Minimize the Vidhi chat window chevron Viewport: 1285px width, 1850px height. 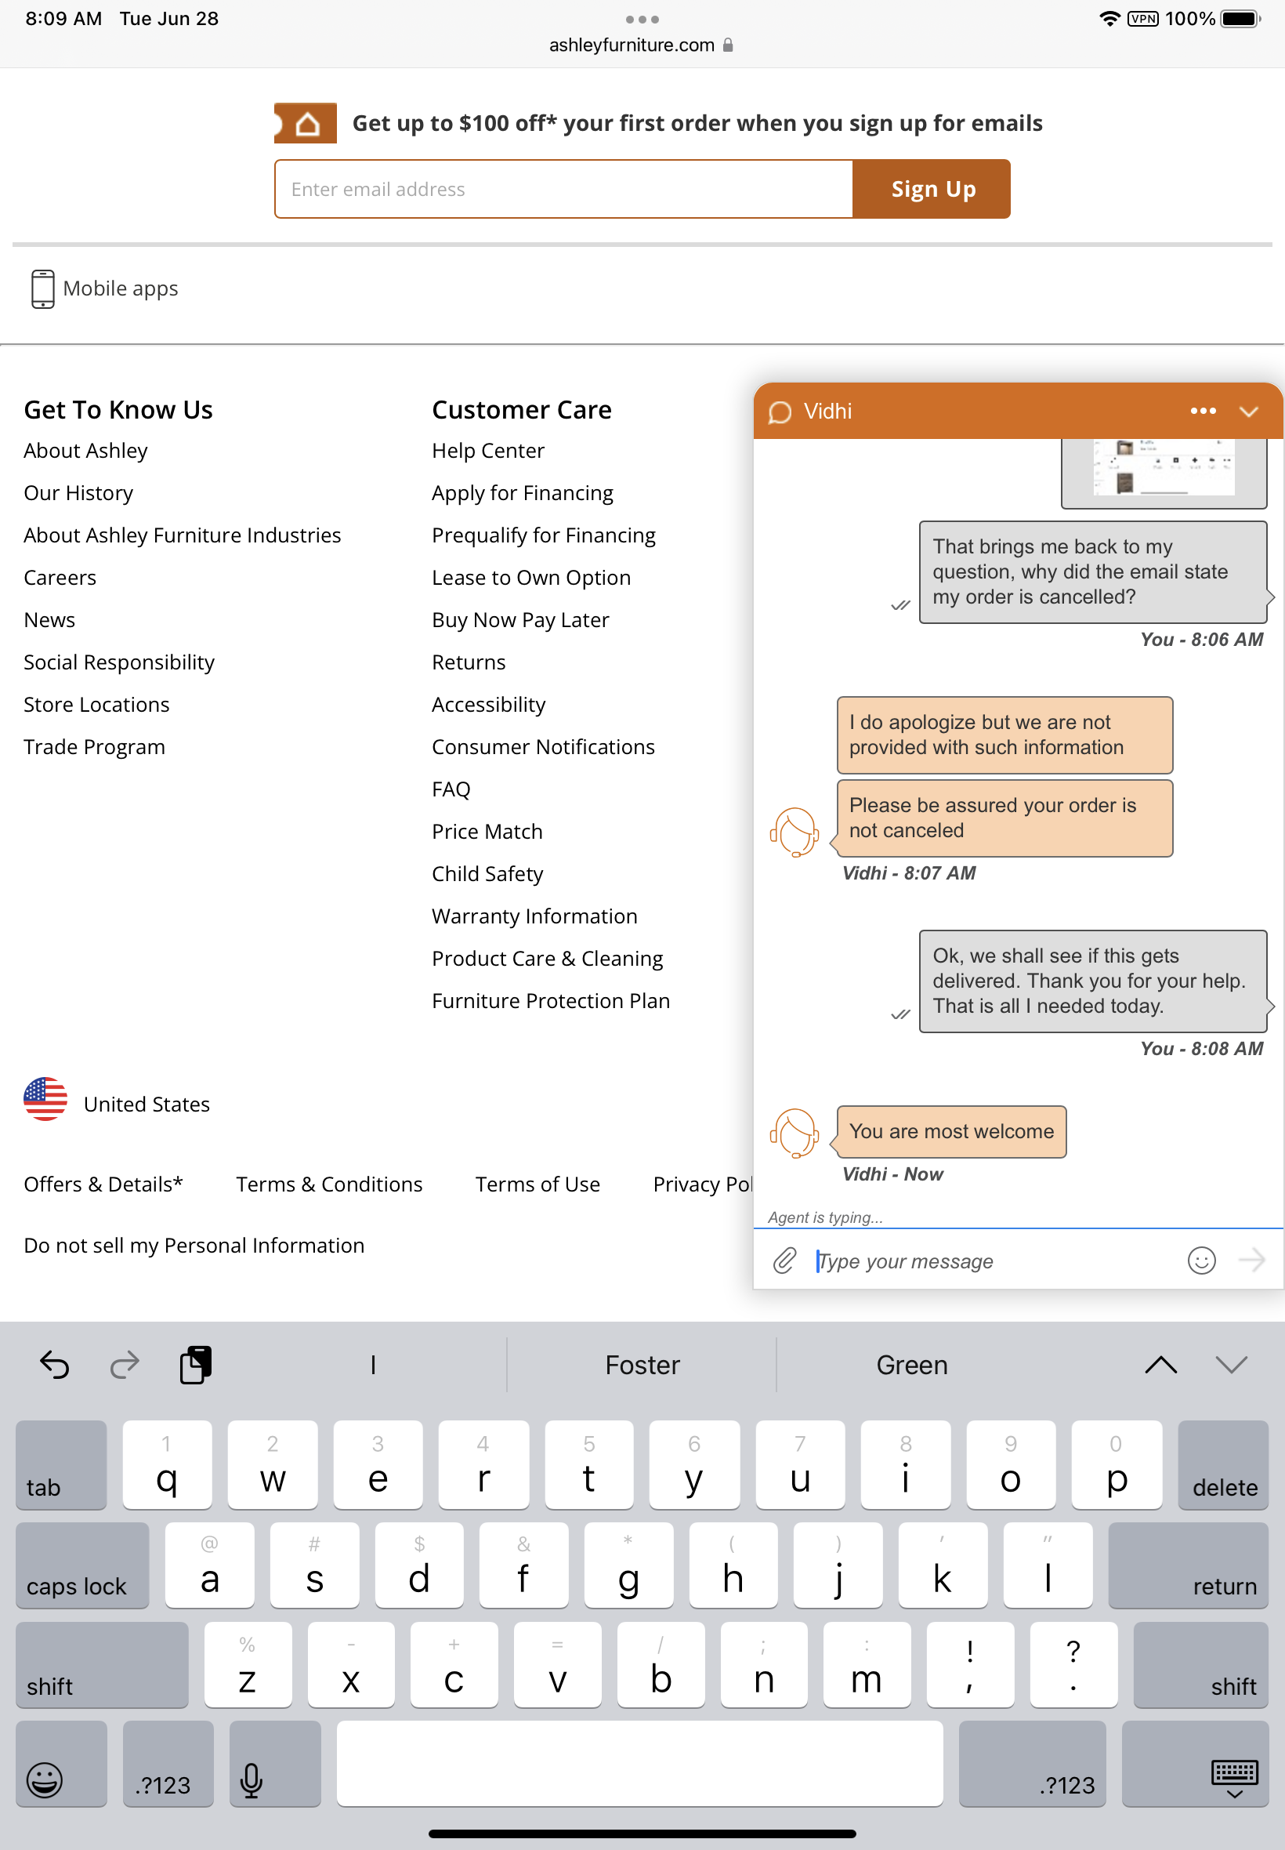point(1248,412)
